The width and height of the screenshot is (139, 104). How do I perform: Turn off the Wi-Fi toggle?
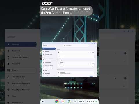click(93, 53)
